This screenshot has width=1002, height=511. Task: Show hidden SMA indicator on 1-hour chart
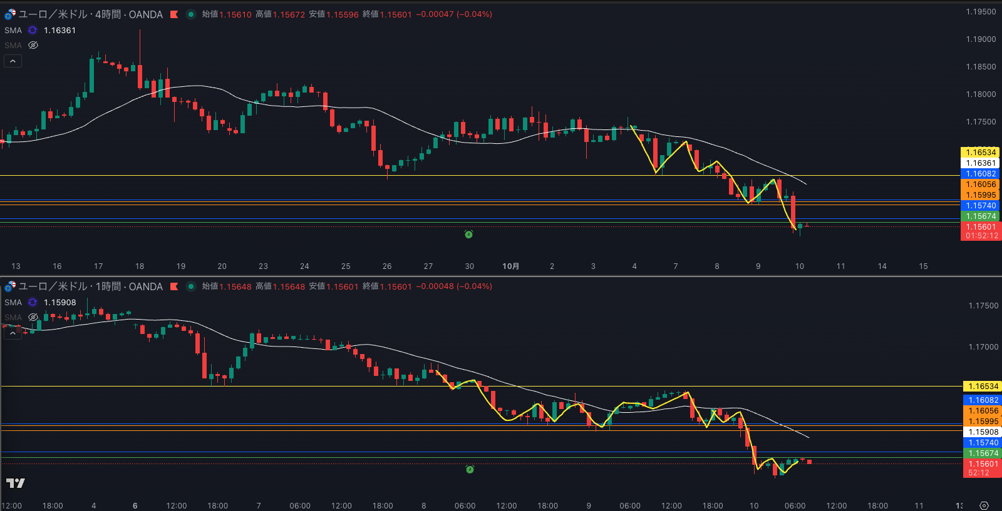pyautogui.click(x=33, y=317)
